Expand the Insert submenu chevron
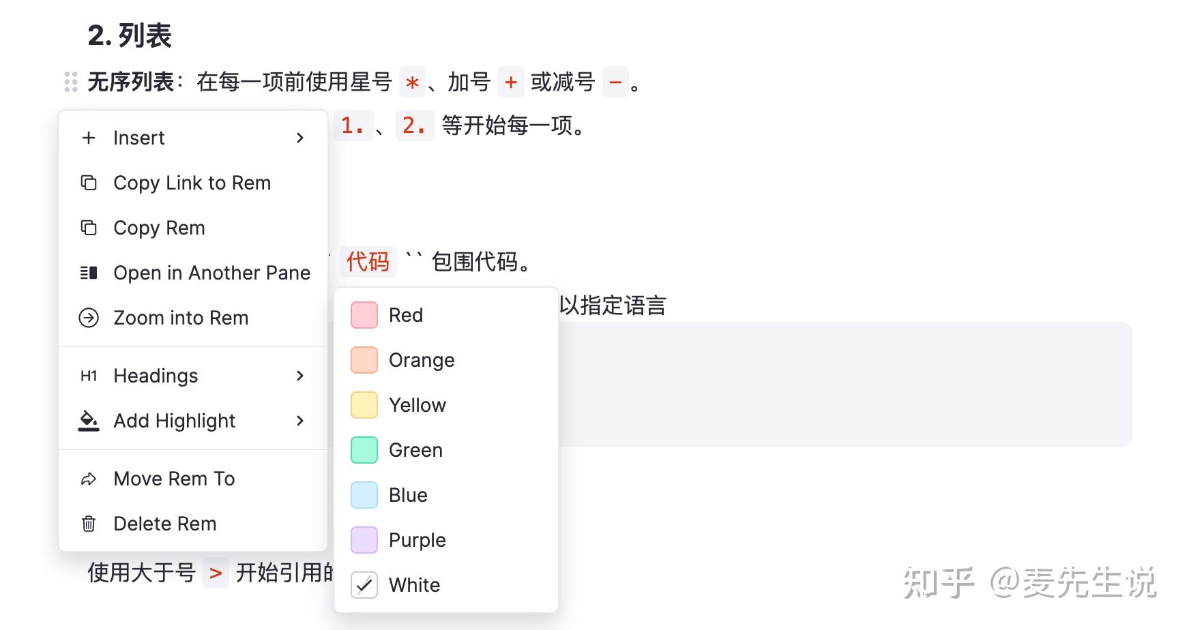 (x=300, y=138)
